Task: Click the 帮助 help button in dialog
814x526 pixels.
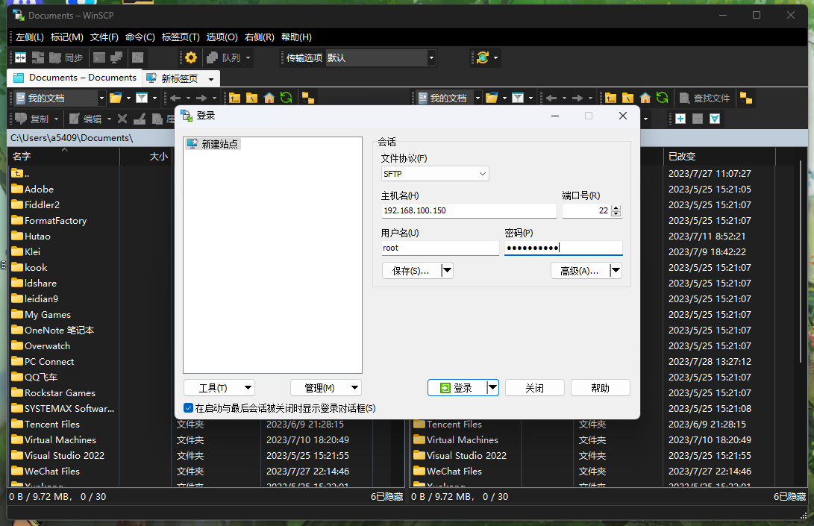Action: (x=600, y=388)
